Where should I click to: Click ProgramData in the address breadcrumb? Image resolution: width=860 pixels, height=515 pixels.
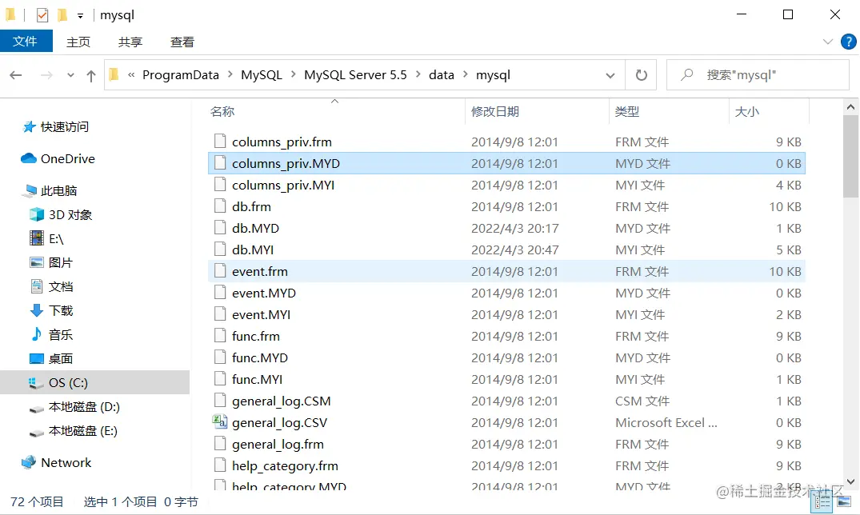tap(181, 74)
